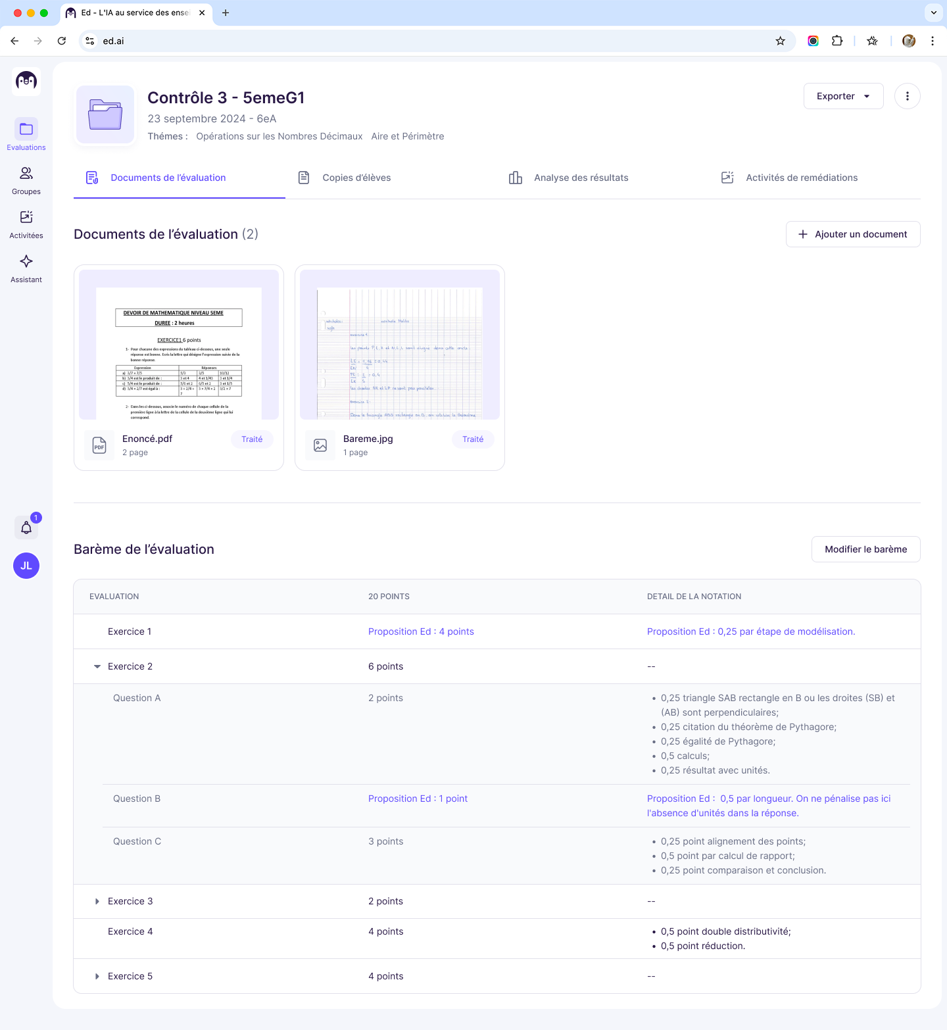
Task: Collapse the Exercice 2 row
Action: coord(97,666)
